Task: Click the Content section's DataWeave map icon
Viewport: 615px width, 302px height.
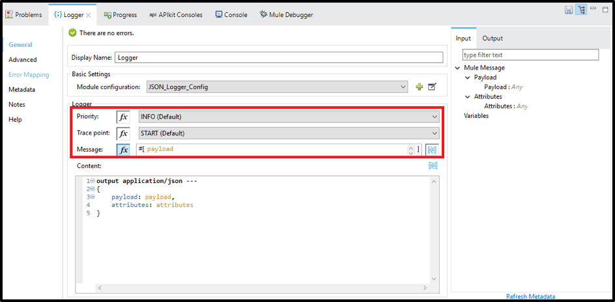Action: [433, 166]
